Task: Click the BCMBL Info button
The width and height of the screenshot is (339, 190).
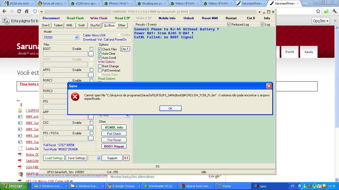Action: 114,127
